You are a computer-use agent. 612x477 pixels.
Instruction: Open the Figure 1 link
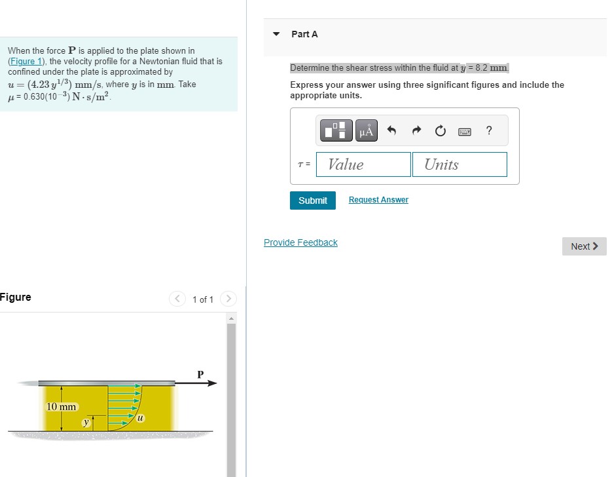pyautogui.click(x=24, y=61)
